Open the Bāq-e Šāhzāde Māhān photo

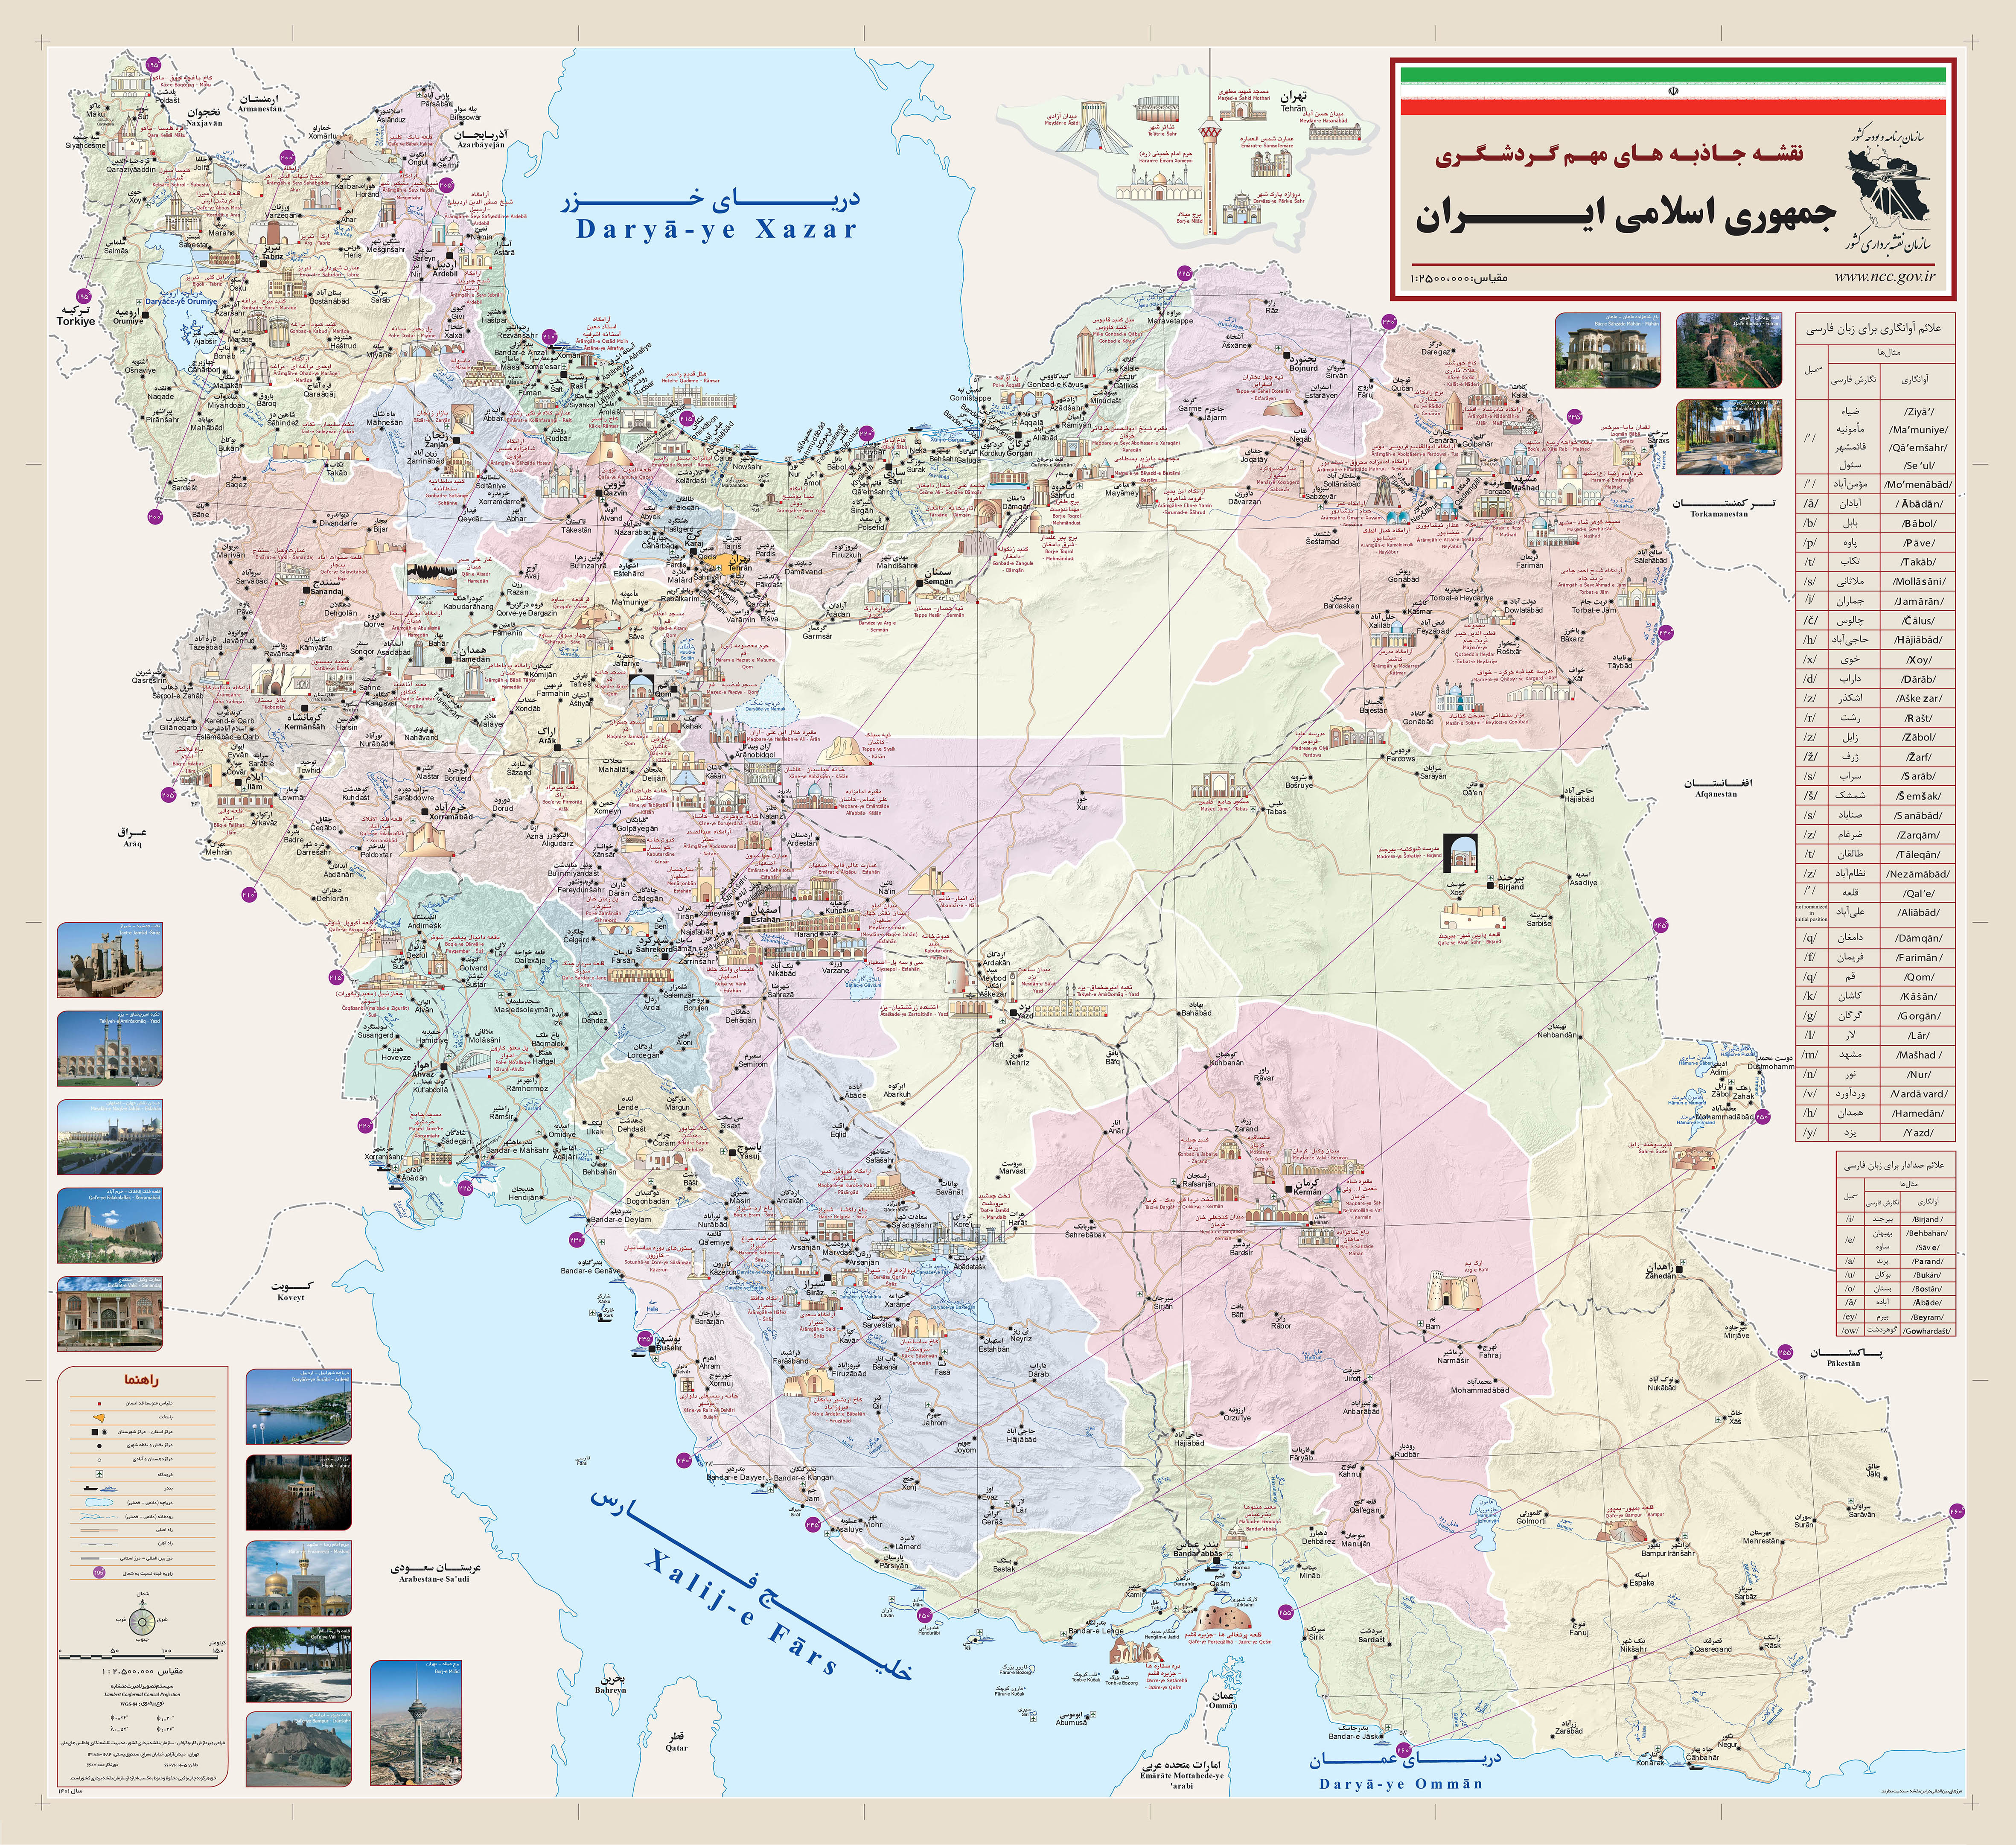[x=1609, y=350]
